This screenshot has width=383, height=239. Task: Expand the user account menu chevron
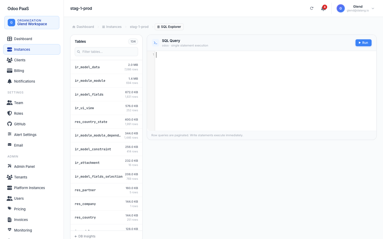point(373,8)
